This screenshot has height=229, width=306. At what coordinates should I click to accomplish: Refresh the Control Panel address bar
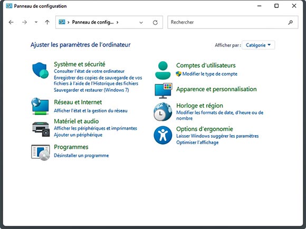pyautogui.click(x=155, y=23)
